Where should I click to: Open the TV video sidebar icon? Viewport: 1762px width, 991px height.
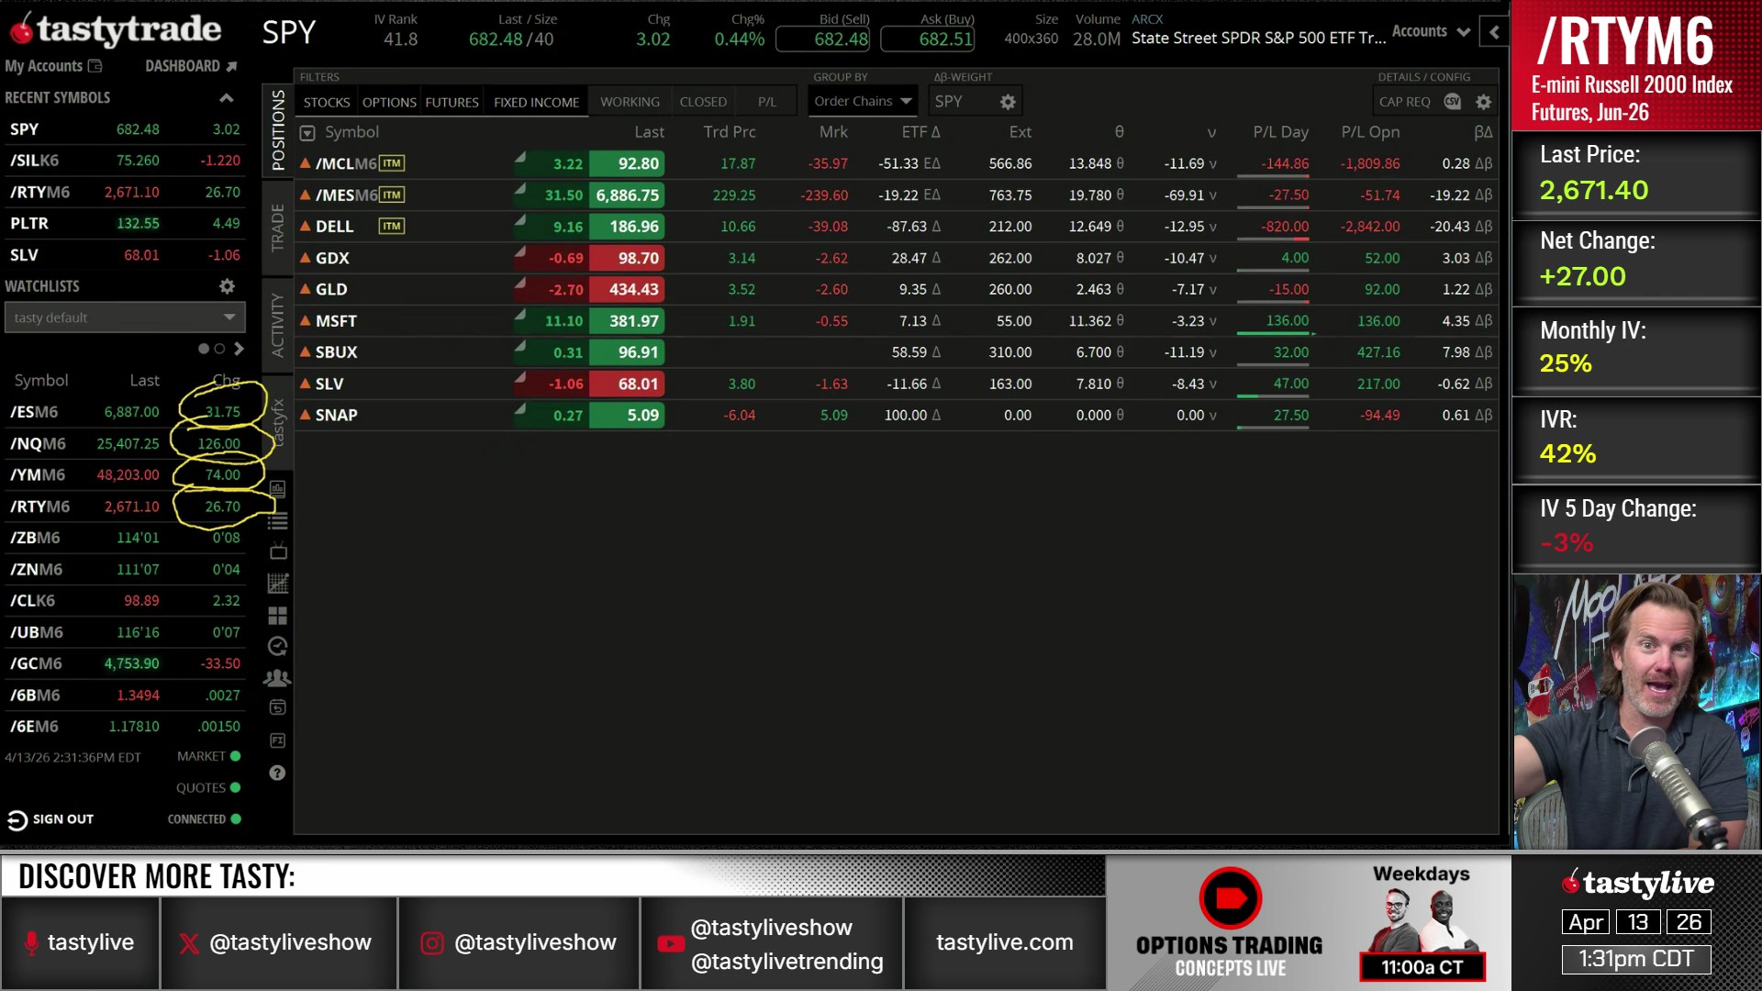point(278,551)
